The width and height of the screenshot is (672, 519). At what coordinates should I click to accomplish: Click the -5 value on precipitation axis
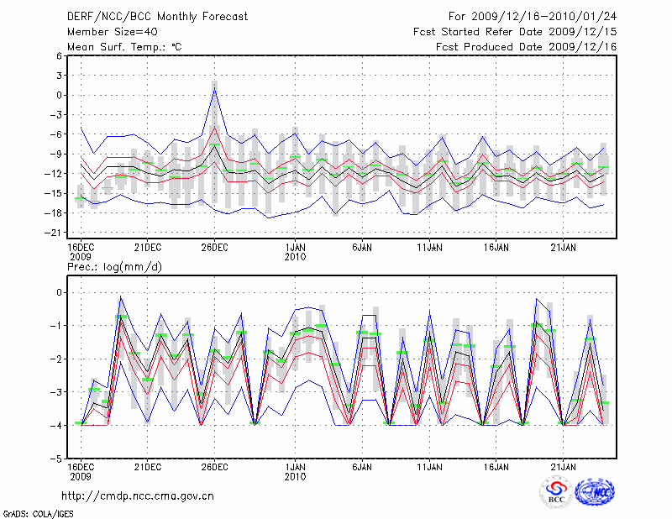coord(58,459)
